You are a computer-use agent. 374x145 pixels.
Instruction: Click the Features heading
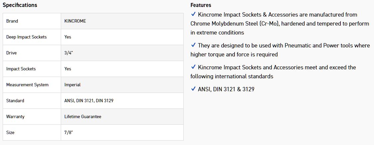[201, 5]
